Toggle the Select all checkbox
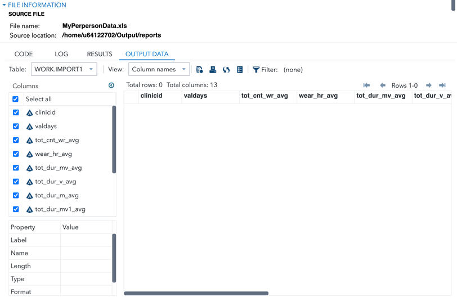This screenshot has width=457, height=302. click(x=16, y=99)
